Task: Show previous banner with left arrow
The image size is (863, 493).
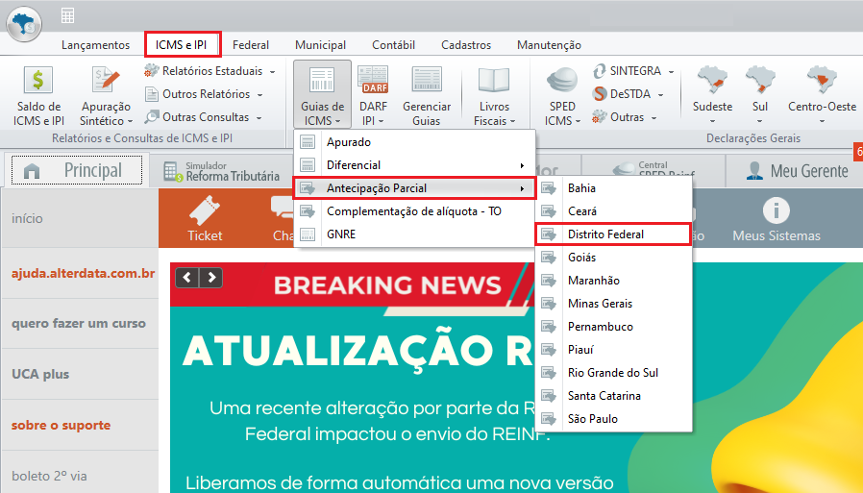Action: tap(187, 278)
